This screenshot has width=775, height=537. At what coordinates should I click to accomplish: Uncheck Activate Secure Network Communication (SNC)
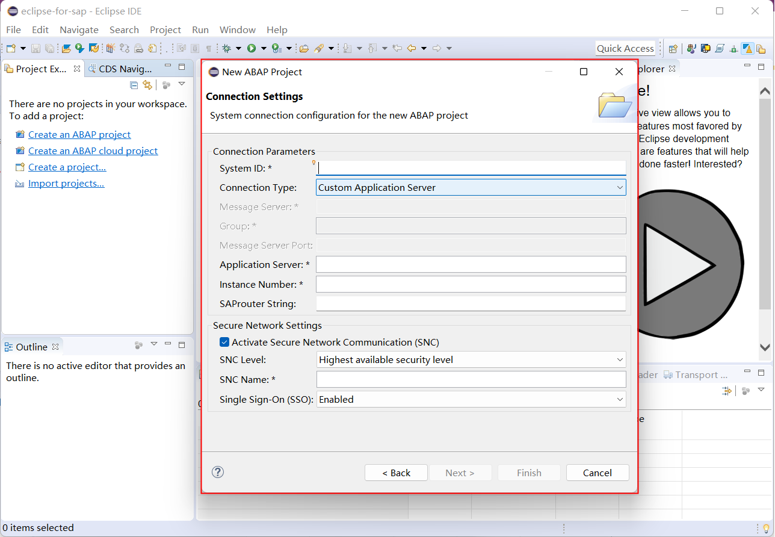tap(224, 342)
